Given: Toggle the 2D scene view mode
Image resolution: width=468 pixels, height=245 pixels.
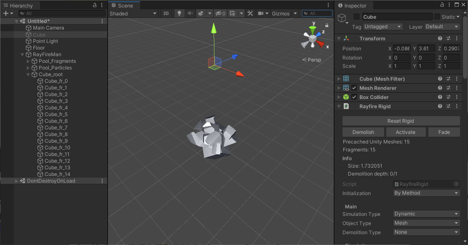Looking at the screenshot, I should tap(166, 13).
